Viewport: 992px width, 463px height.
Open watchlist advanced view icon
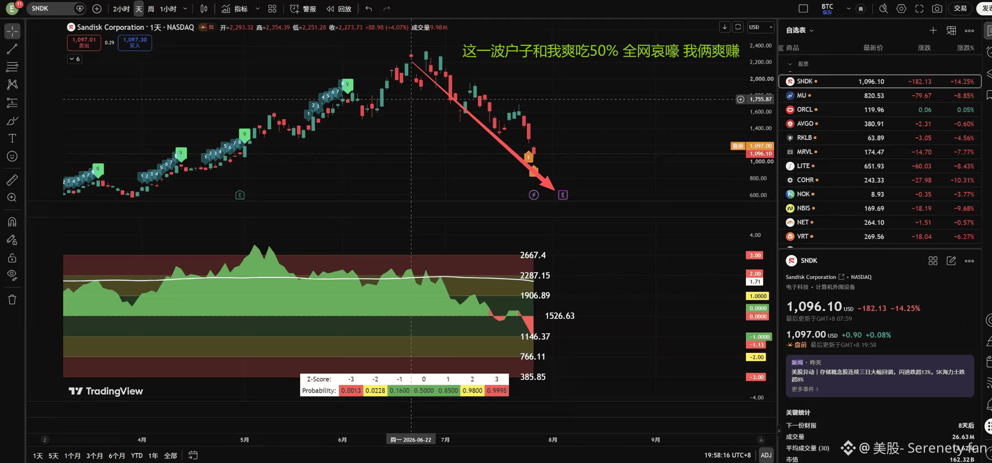tap(951, 30)
